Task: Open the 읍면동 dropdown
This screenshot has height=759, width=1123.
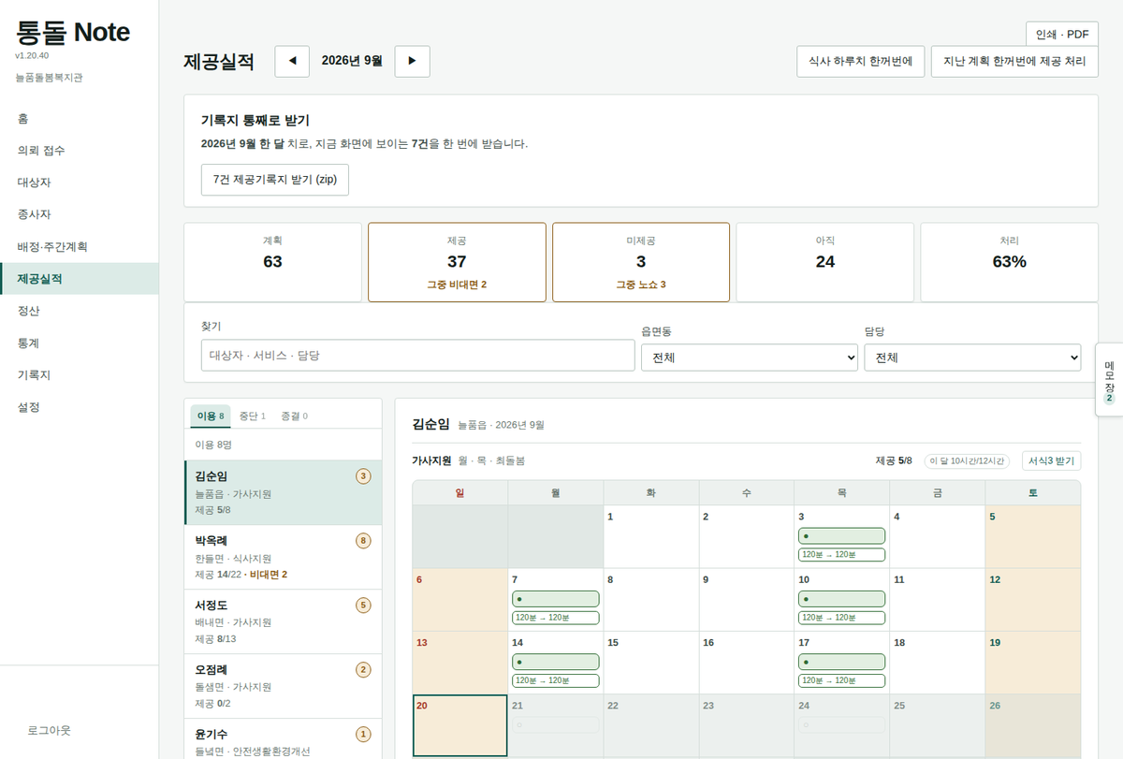Action: tap(750, 358)
